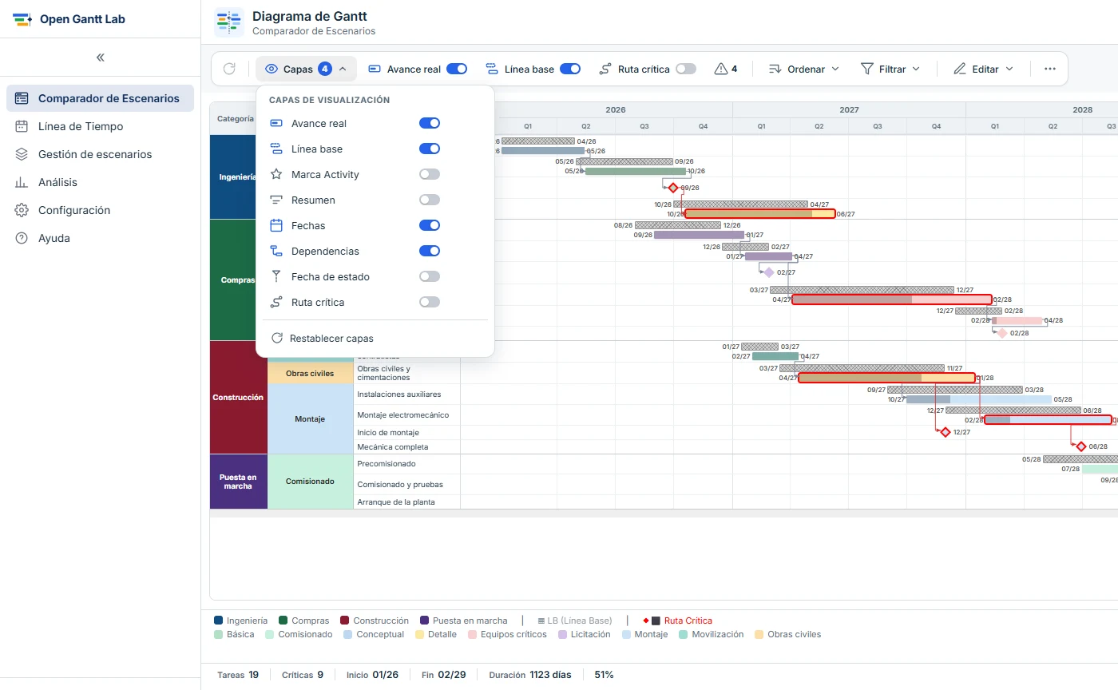This screenshot has height=690, width=1118.
Task: Click the Inicio de montaje milestone 12/27
Action: [946, 432]
